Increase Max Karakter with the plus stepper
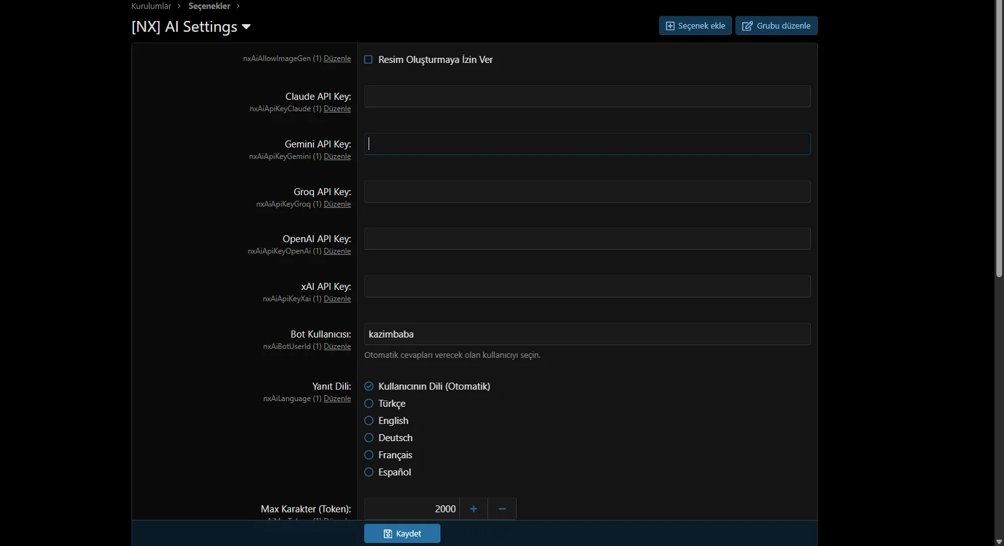The height and width of the screenshot is (546, 1004). pyautogui.click(x=473, y=509)
